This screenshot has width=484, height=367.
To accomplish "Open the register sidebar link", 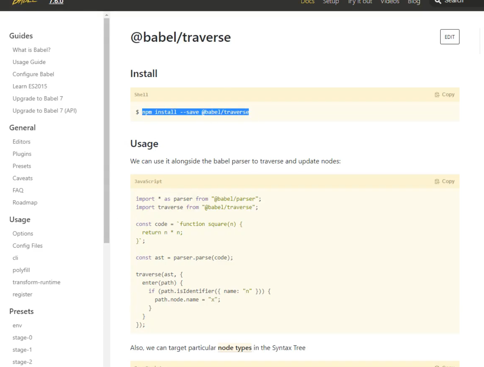I will coord(22,295).
